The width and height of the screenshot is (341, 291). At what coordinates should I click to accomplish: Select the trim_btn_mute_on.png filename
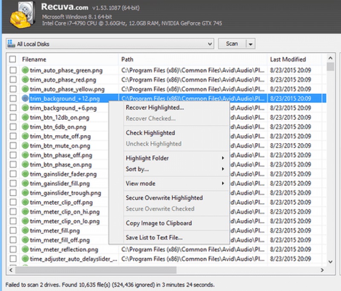coord(60,145)
